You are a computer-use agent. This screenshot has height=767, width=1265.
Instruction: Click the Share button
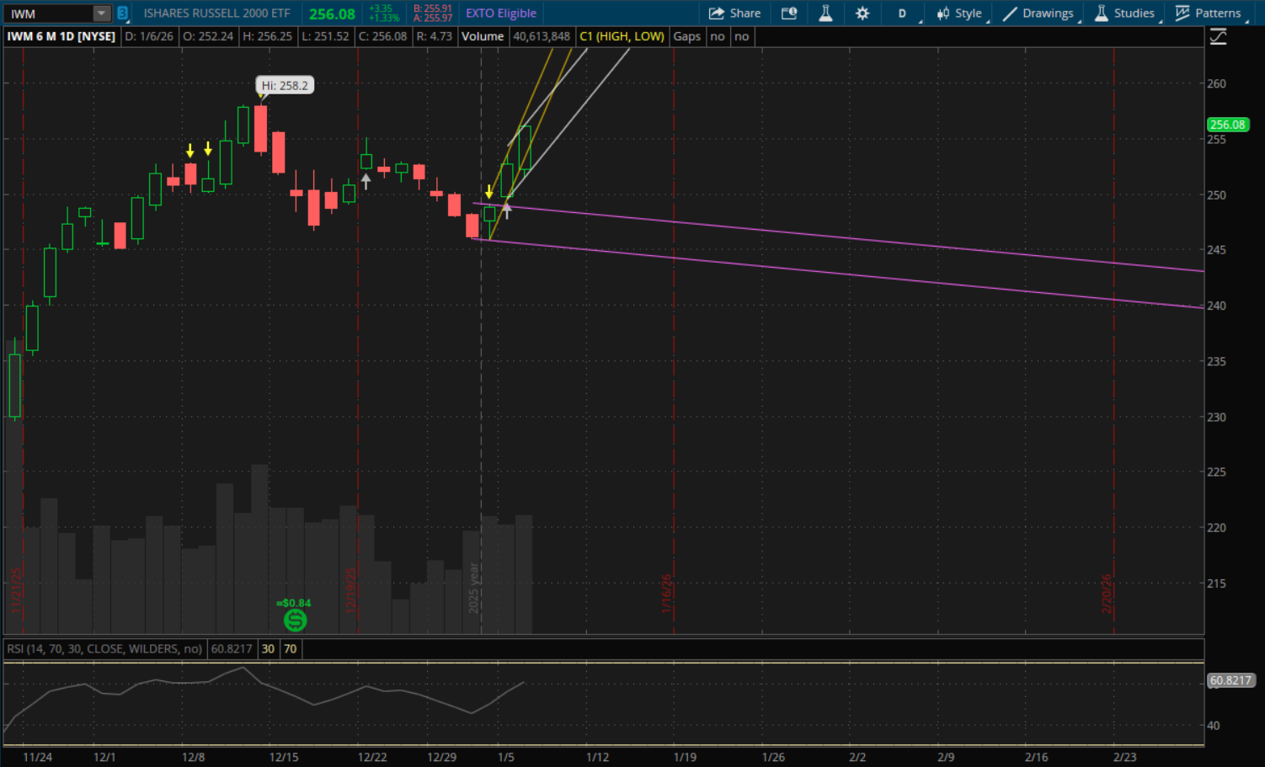click(x=734, y=13)
